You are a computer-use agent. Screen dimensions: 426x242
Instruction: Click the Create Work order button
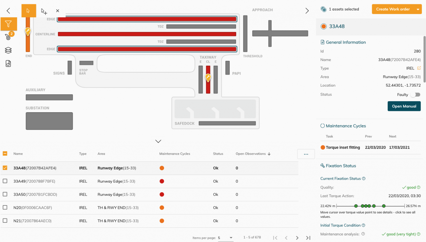tap(393, 9)
